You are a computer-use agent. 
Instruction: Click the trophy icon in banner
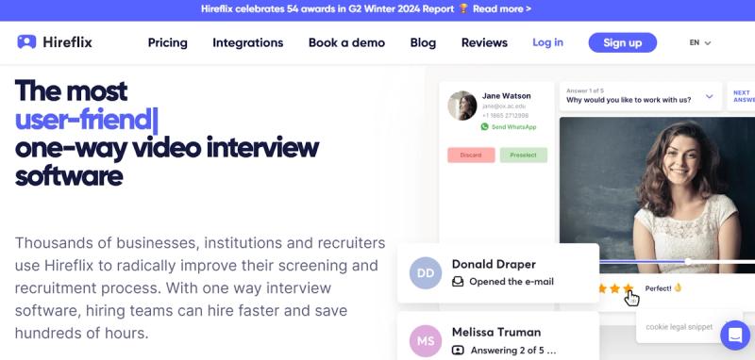coord(463,8)
